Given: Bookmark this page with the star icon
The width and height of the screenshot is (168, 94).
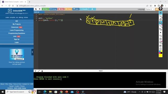Looking at the screenshot, I should [151, 6].
